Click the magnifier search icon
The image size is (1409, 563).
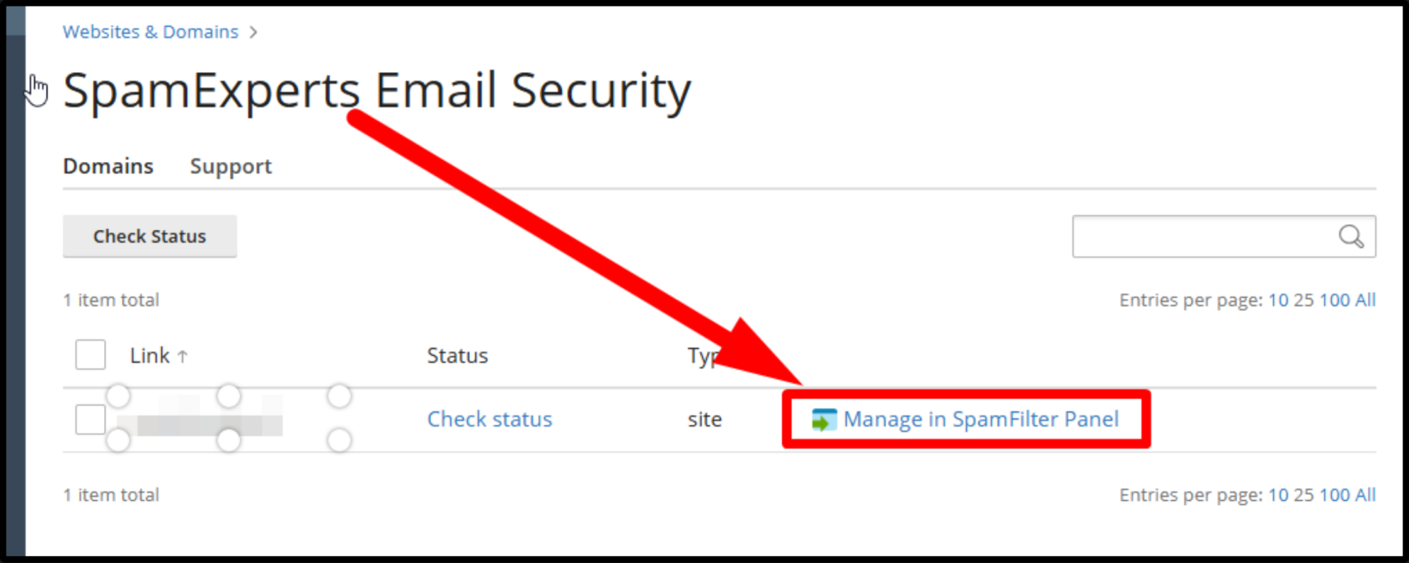coord(1350,237)
